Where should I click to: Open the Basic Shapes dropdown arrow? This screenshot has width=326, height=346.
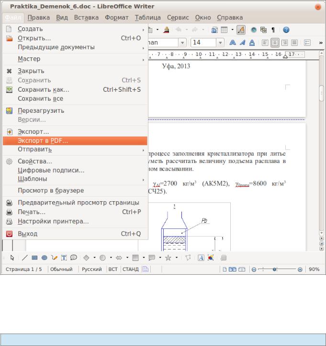pos(94,258)
